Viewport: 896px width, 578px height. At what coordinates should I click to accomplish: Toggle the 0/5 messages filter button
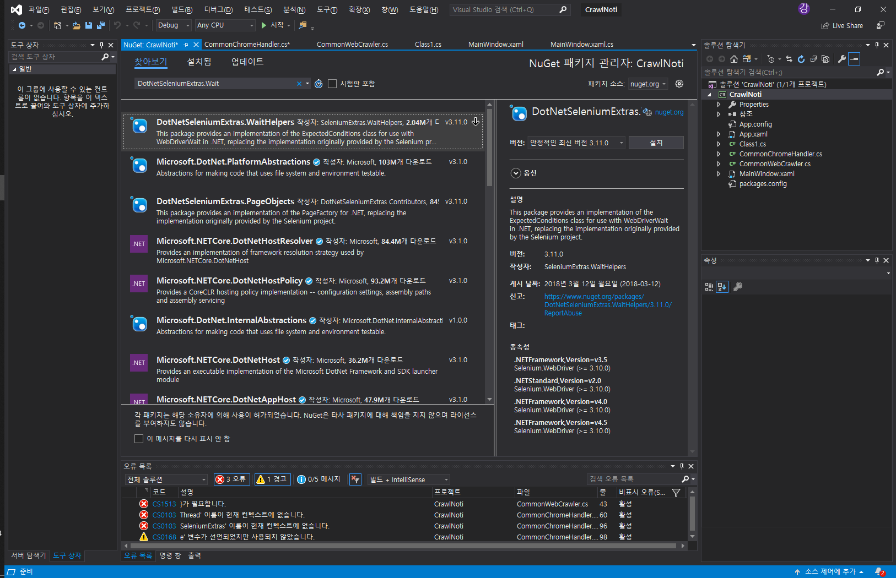pos(319,479)
